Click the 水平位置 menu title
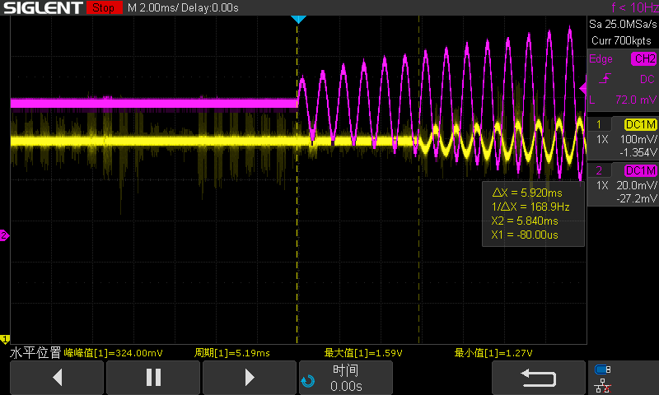 tap(35, 352)
